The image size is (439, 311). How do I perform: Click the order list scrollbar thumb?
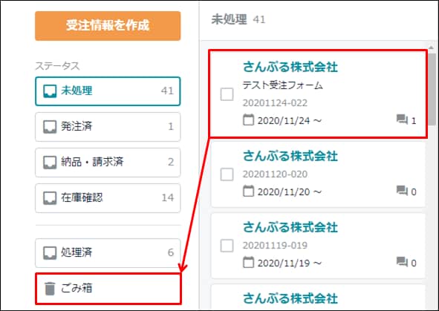pyautogui.click(x=432, y=89)
